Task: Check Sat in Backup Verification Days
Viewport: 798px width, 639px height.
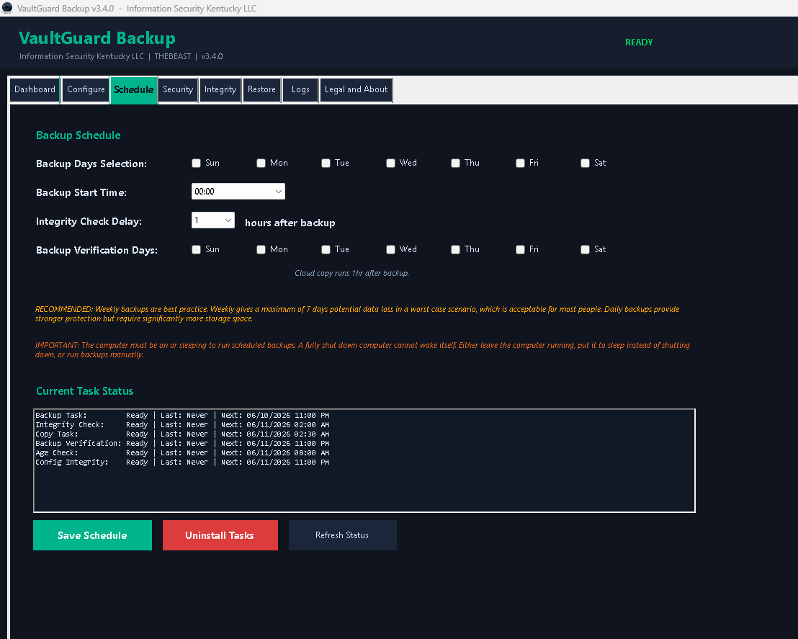Action: click(586, 249)
